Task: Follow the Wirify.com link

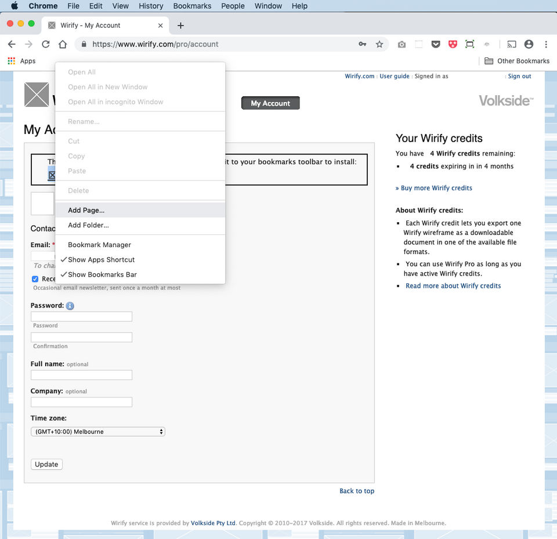Action: pos(360,76)
